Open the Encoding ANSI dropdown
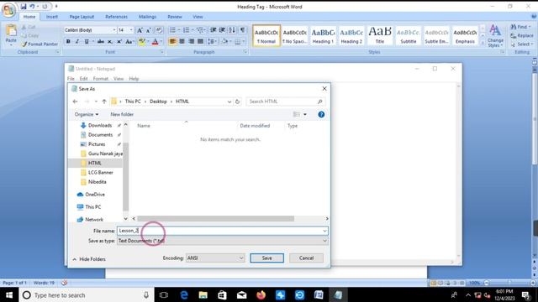The width and height of the screenshot is (538, 302). (x=215, y=258)
